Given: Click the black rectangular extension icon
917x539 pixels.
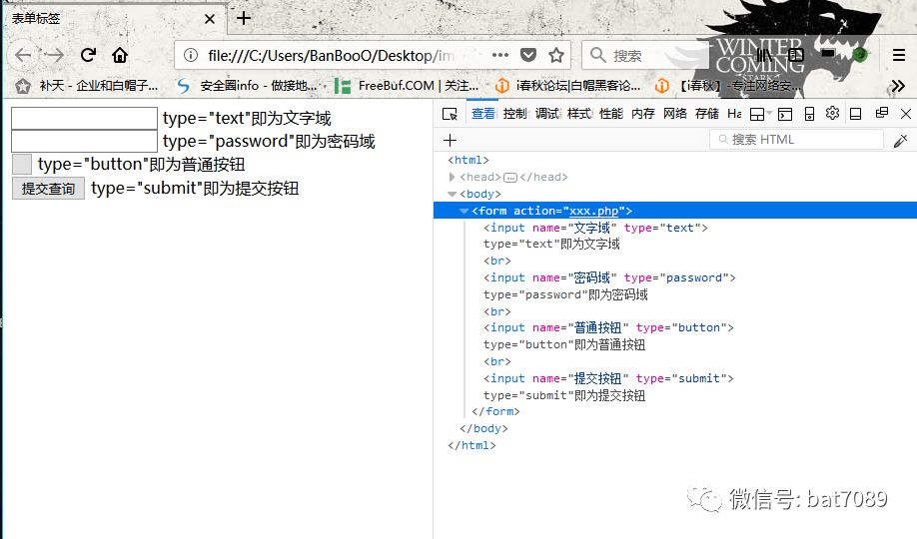Looking at the screenshot, I should 827,53.
